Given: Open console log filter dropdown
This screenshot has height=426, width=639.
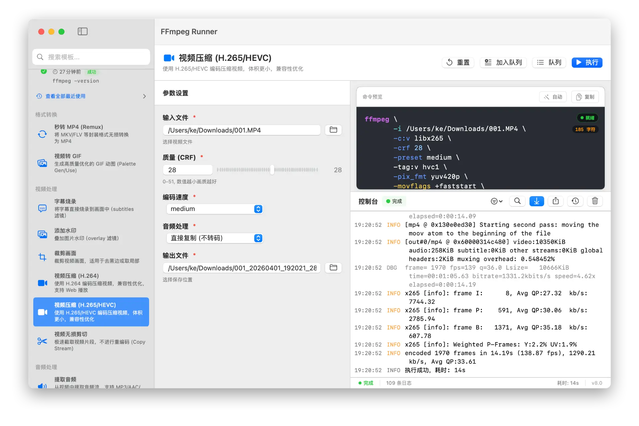Looking at the screenshot, I should 497,201.
